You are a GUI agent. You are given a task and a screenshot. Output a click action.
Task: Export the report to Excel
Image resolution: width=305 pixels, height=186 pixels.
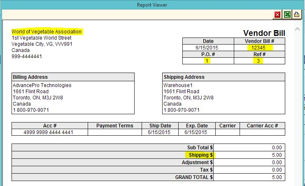(x=287, y=15)
